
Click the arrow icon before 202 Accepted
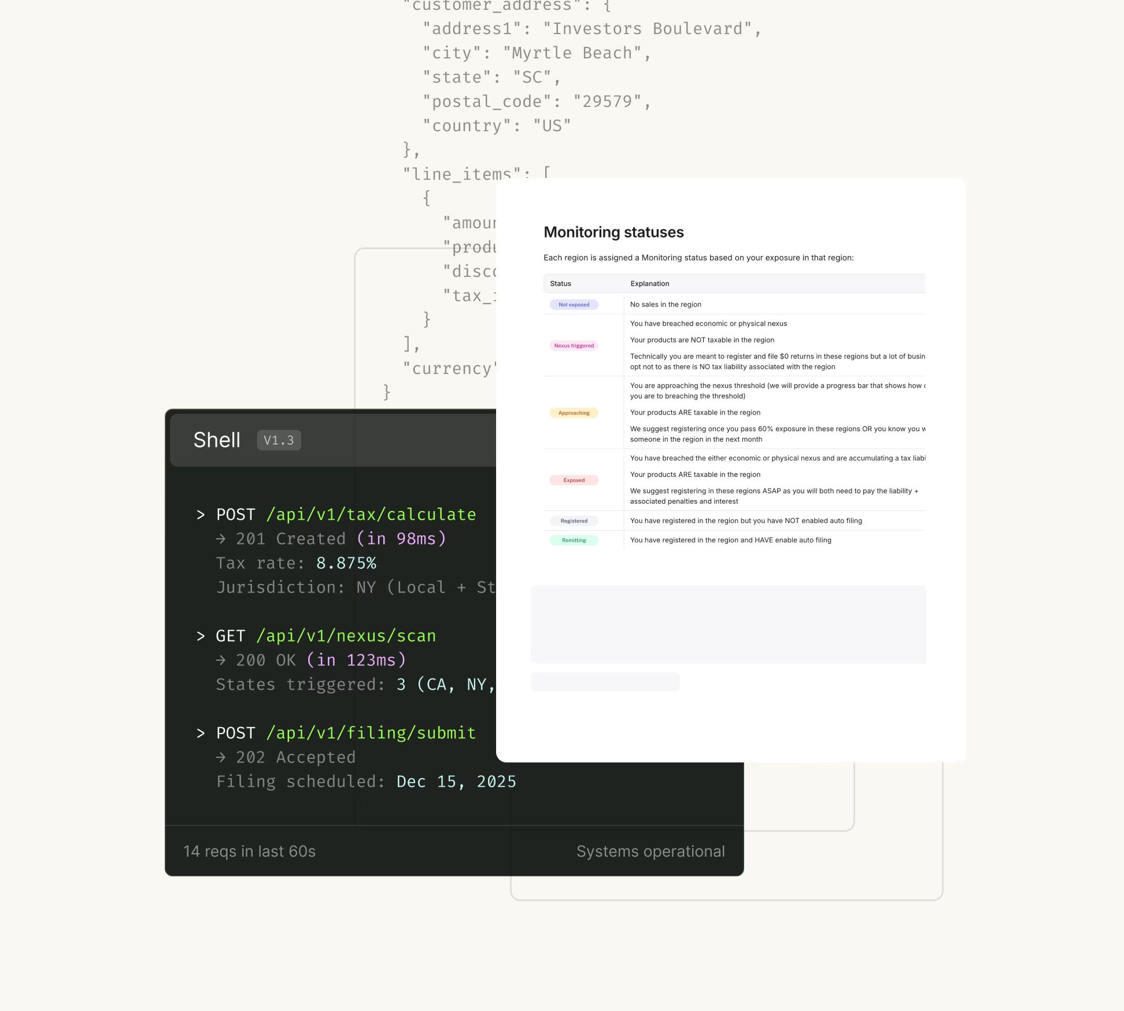(221, 757)
